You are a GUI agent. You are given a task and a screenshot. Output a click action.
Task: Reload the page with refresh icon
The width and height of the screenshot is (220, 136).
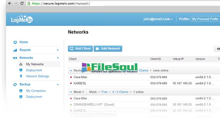click(22, 3)
